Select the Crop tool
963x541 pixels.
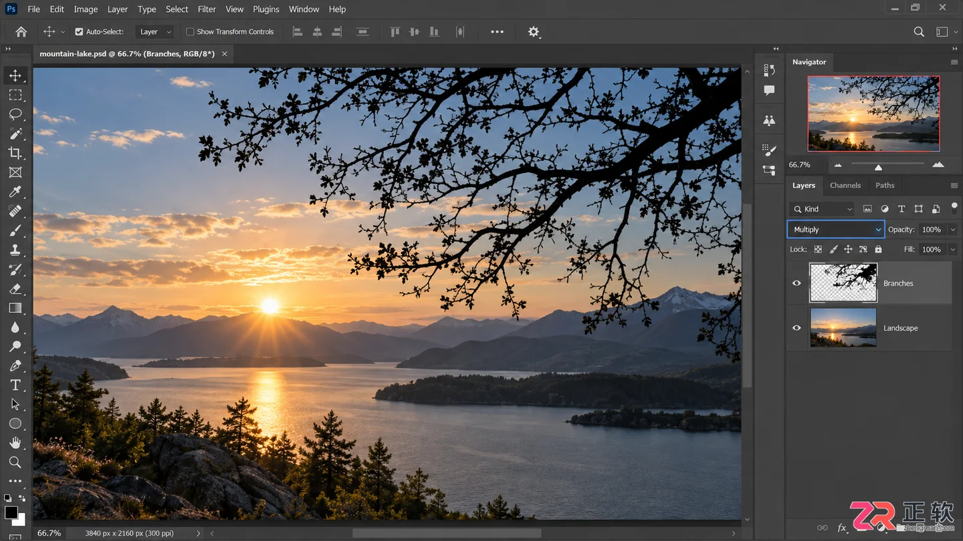click(x=15, y=153)
